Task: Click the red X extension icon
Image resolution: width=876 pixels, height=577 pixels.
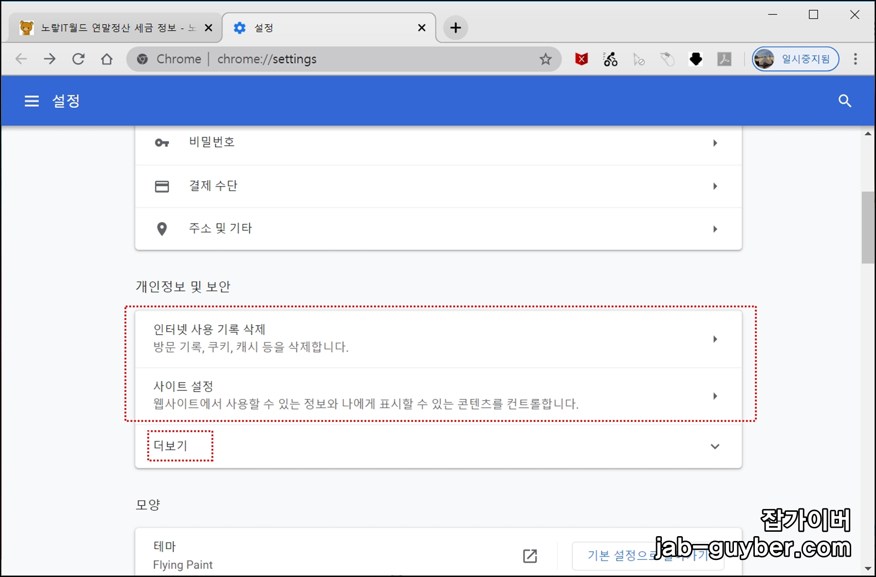Action: pos(580,59)
